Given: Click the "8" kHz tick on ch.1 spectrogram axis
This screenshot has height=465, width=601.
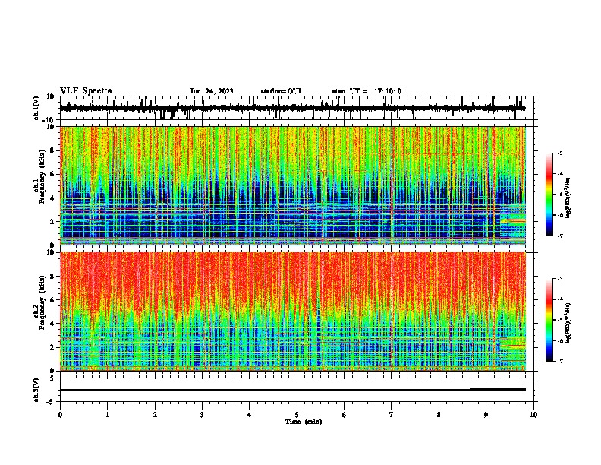Looking at the screenshot, I should [52, 150].
